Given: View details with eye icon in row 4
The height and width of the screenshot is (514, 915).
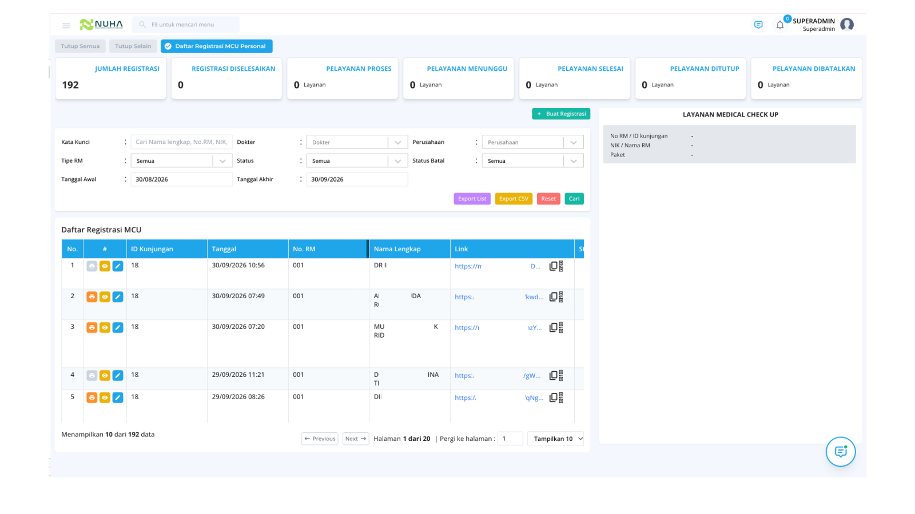Looking at the screenshot, I should click(105, 376).
